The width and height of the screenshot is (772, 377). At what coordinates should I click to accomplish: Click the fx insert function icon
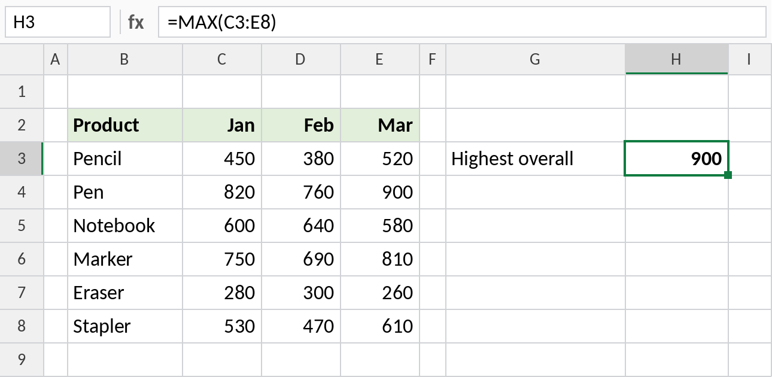point(136,22)
